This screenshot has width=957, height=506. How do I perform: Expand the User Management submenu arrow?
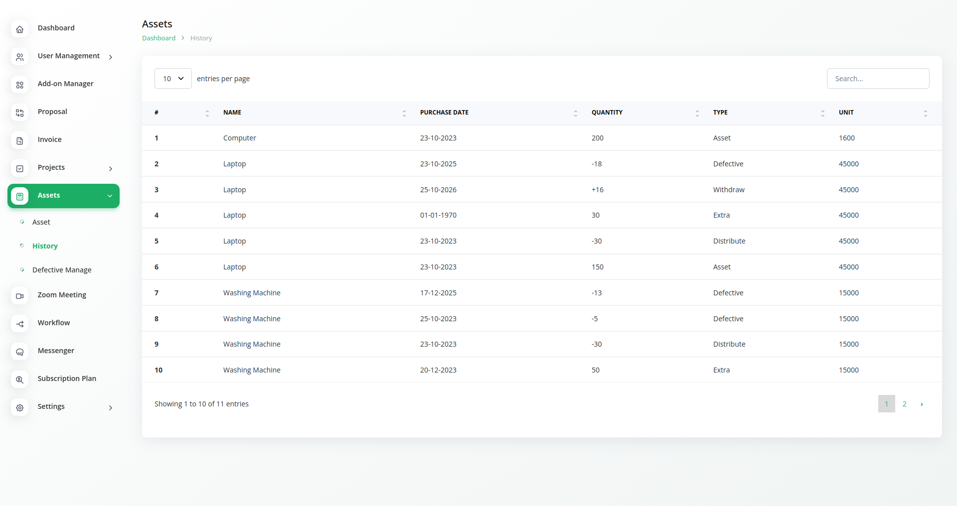coord(111,57)
